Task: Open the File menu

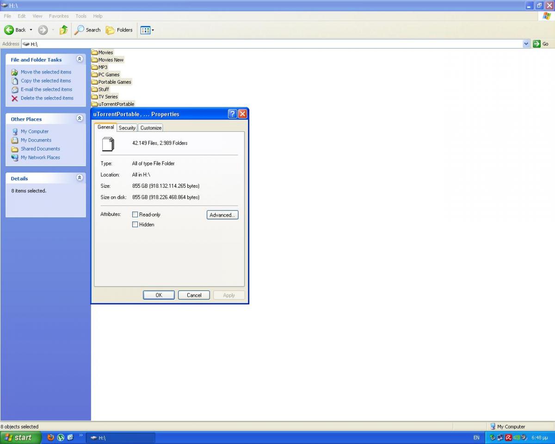Action: [x=7, y=16]
